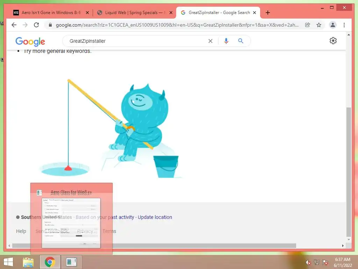Image resolution: width=358 pixels, height=269 pixels.
Task: Close the Liquid Web tab
Action: [x=171, y=13]
